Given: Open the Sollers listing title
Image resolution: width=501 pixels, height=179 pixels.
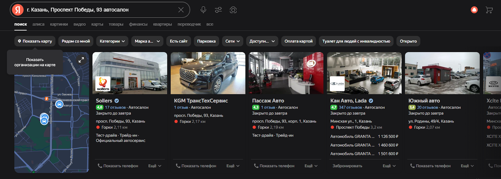Looking at the screenshot, I should pyautogui.click(x=104, y=101).
